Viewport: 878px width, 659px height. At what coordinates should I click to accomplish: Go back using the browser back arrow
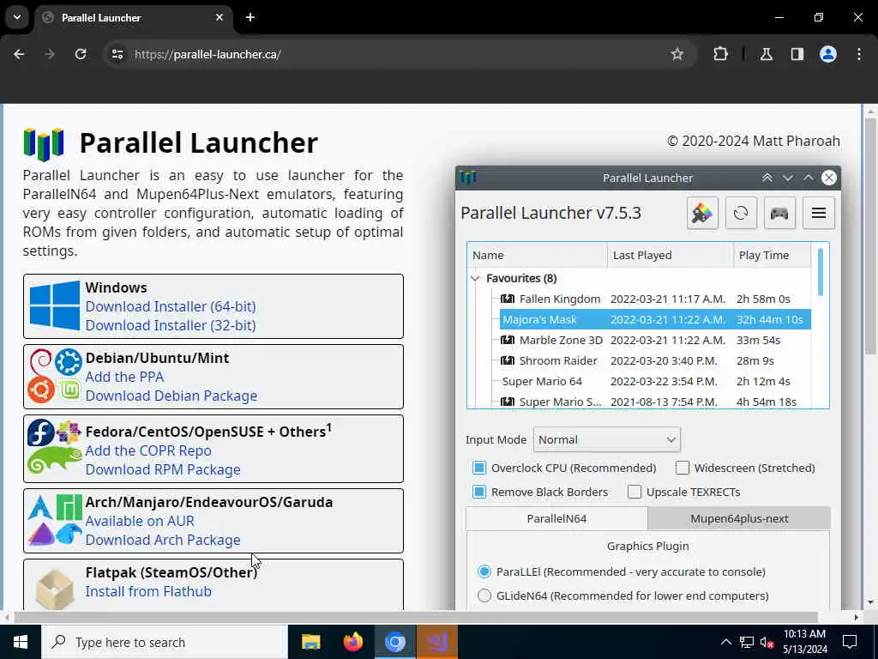[x=19, y=54]
